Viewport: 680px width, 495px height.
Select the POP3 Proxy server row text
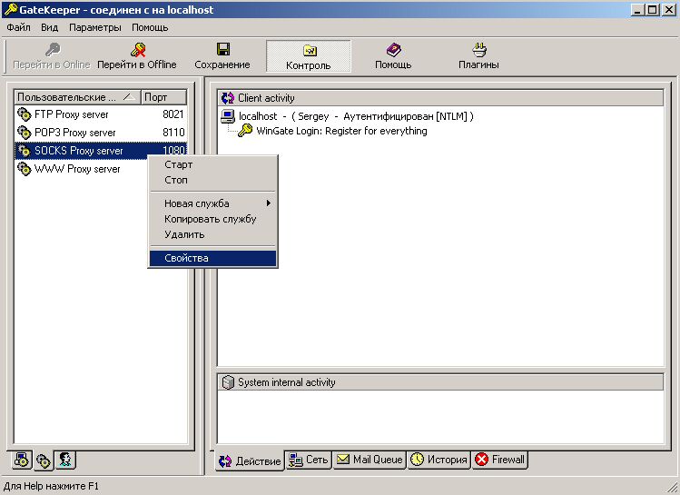tap(74, 133)
